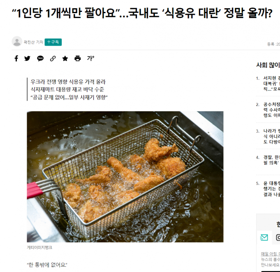Open top-ranked story about 서지현
Screen dimensions: 280x272
tap(272, 83)
